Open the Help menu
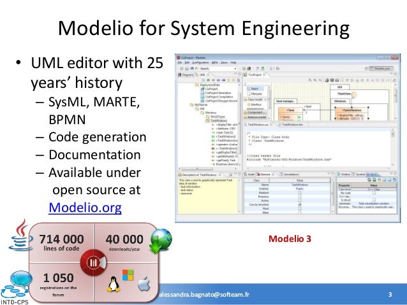 tap(233, 62)
